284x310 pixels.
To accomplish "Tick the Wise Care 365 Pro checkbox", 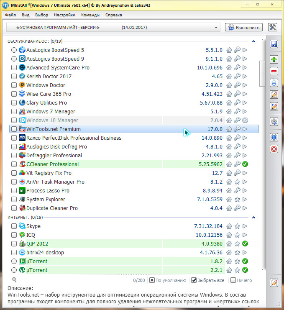I will click(14, 94).
